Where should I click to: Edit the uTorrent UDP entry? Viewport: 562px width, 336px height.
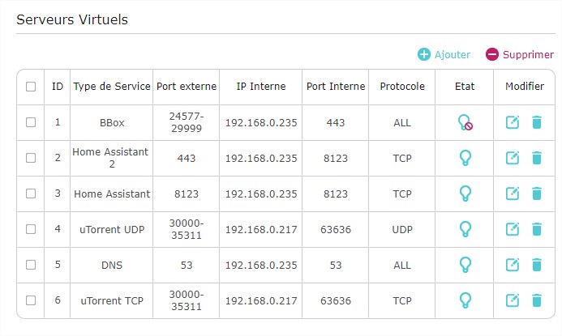point(513,229)
